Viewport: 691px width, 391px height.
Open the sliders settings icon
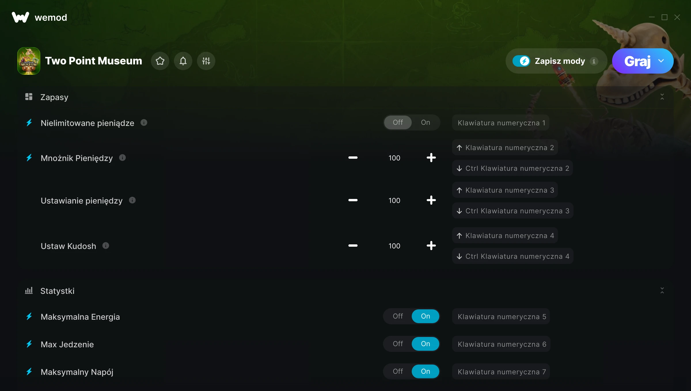pos(206,61)
